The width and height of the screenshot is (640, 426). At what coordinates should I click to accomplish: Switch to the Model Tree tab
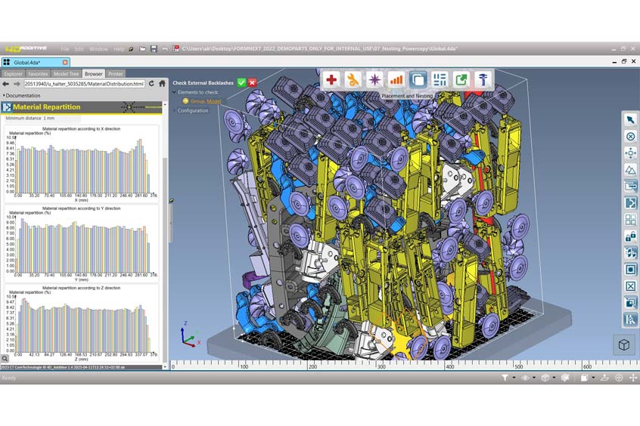64,74
